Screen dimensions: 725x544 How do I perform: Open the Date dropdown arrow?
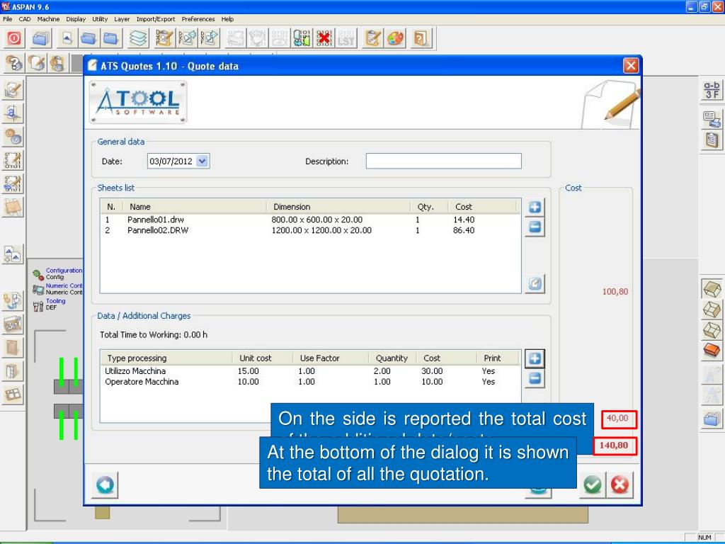pos(202,161)
